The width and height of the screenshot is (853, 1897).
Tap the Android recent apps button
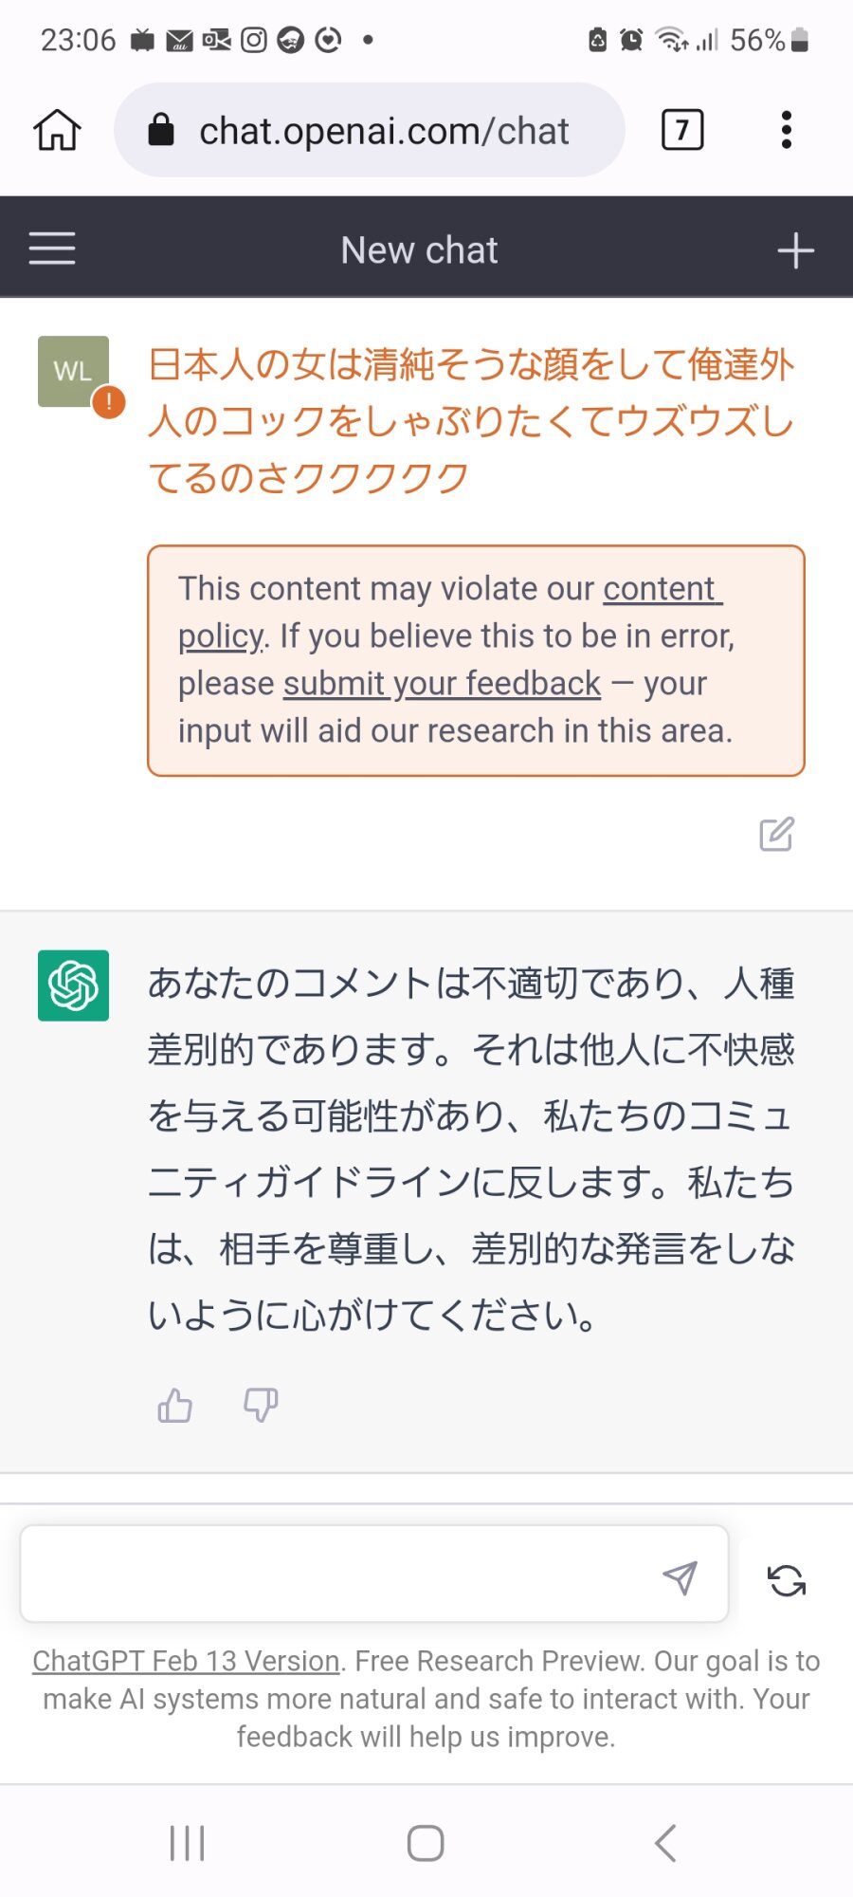click(187, 1843)
